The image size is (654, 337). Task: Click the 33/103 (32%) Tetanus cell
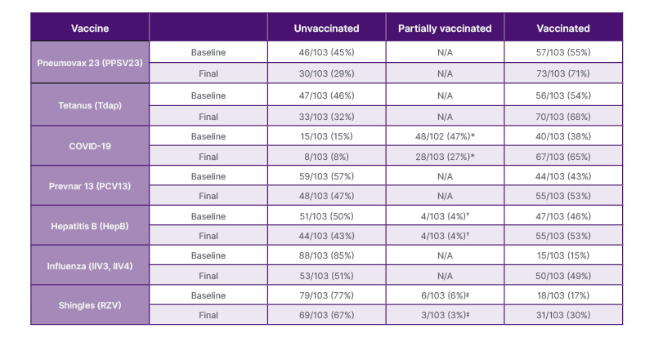pos(326,115)
